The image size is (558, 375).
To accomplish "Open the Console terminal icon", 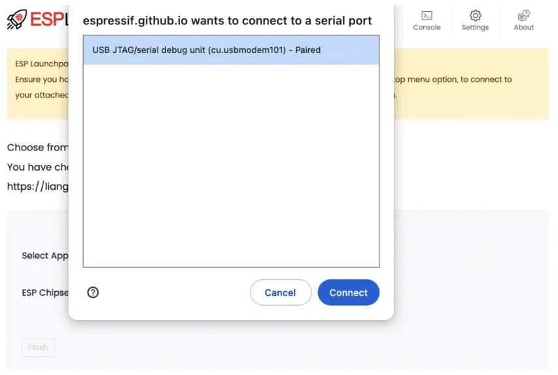I will coord(427,16).
